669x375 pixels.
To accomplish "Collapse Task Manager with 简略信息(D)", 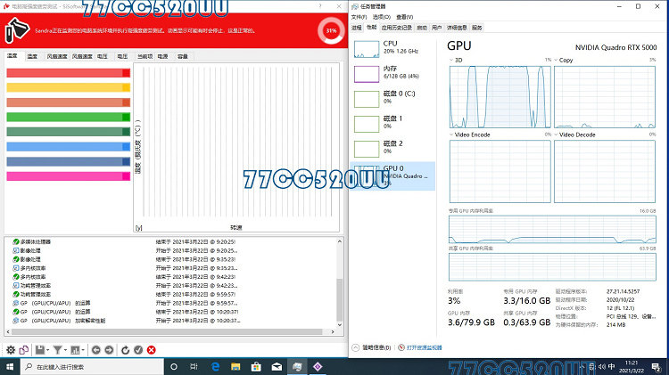I will tap(371, 347).
